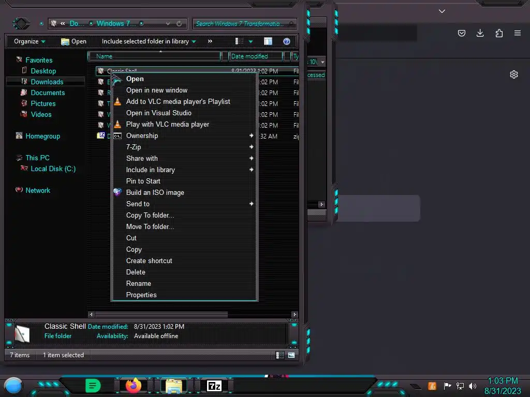Select Homegroup in navigation pane
This screenshot has width=530, height=397.
coord(42,136)
